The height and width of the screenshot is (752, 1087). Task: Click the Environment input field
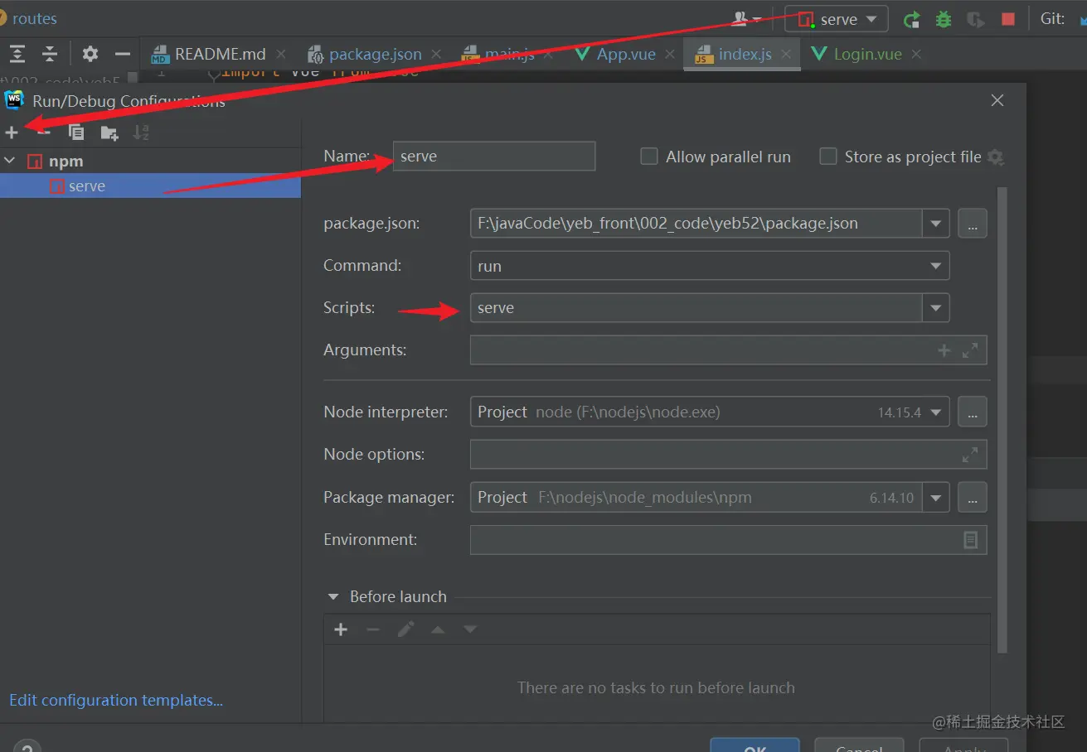728,540
